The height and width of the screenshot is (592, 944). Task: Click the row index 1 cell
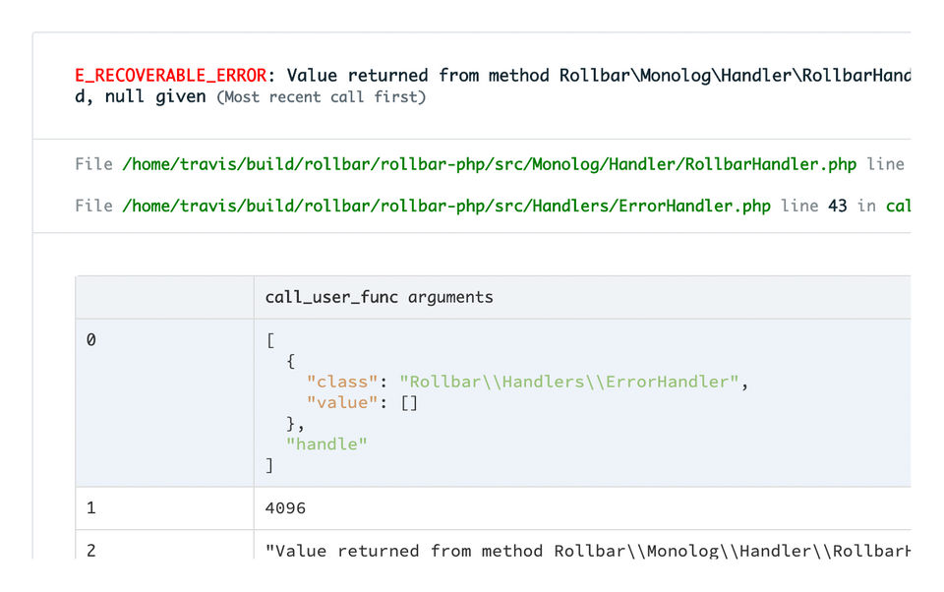91,508
